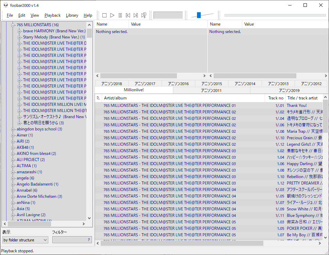329x255 pixels.
Task: Expand the AKB48 (1) tree node
Action: coord(13,147)
